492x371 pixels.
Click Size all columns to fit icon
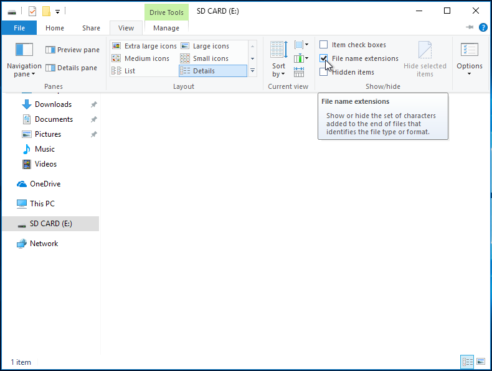click(x=299, y=71)
